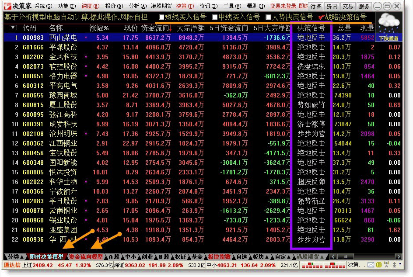This screenshot has height=277, width=413.
Task: Click the antenna signal icon in status bar
Action: [x=386, y=265]
